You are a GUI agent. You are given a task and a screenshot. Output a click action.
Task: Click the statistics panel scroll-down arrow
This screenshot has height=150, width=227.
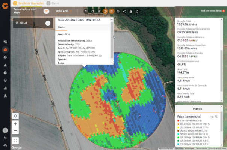click(x=221, y=101)
